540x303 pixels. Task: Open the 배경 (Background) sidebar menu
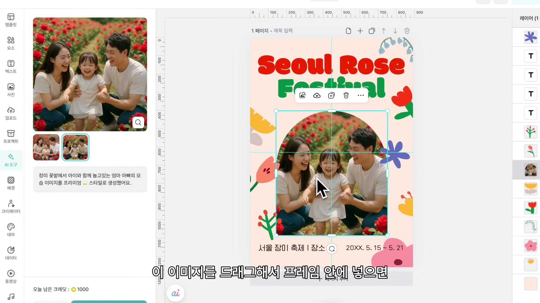11,183
